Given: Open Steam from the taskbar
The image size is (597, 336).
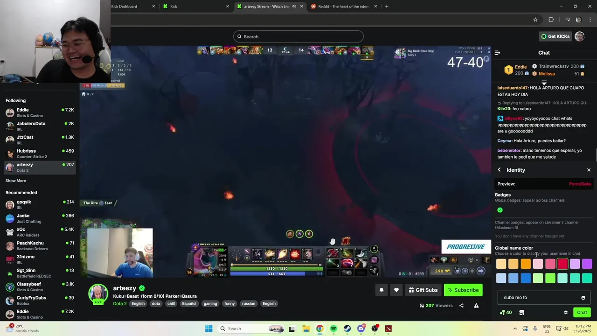Looking at the screenshot, I should pos(347,329).
